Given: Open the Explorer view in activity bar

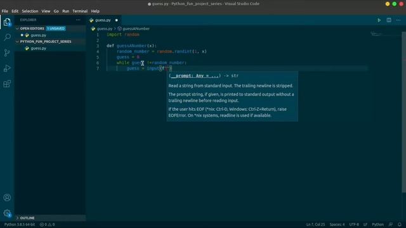Looking at the screenshot, I should tap(7, 22).
